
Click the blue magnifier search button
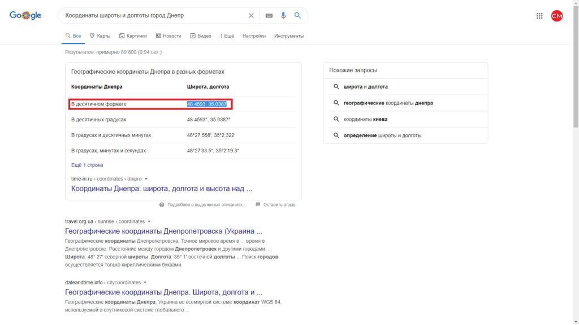[297, 16]
